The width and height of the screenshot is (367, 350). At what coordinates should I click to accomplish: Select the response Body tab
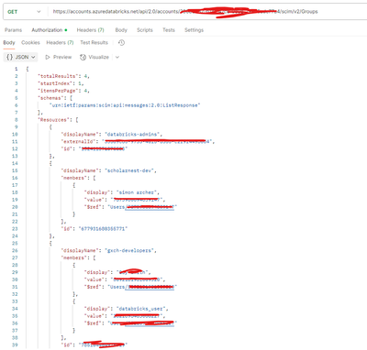9,42
